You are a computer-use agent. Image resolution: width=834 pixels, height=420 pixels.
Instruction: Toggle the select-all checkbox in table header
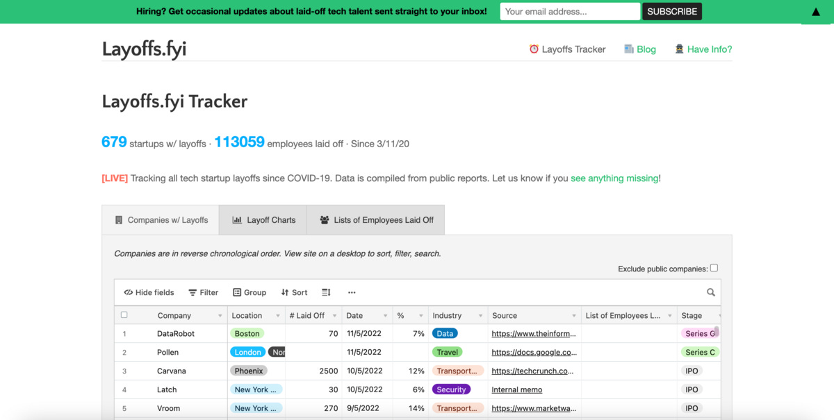click(124, 314)
